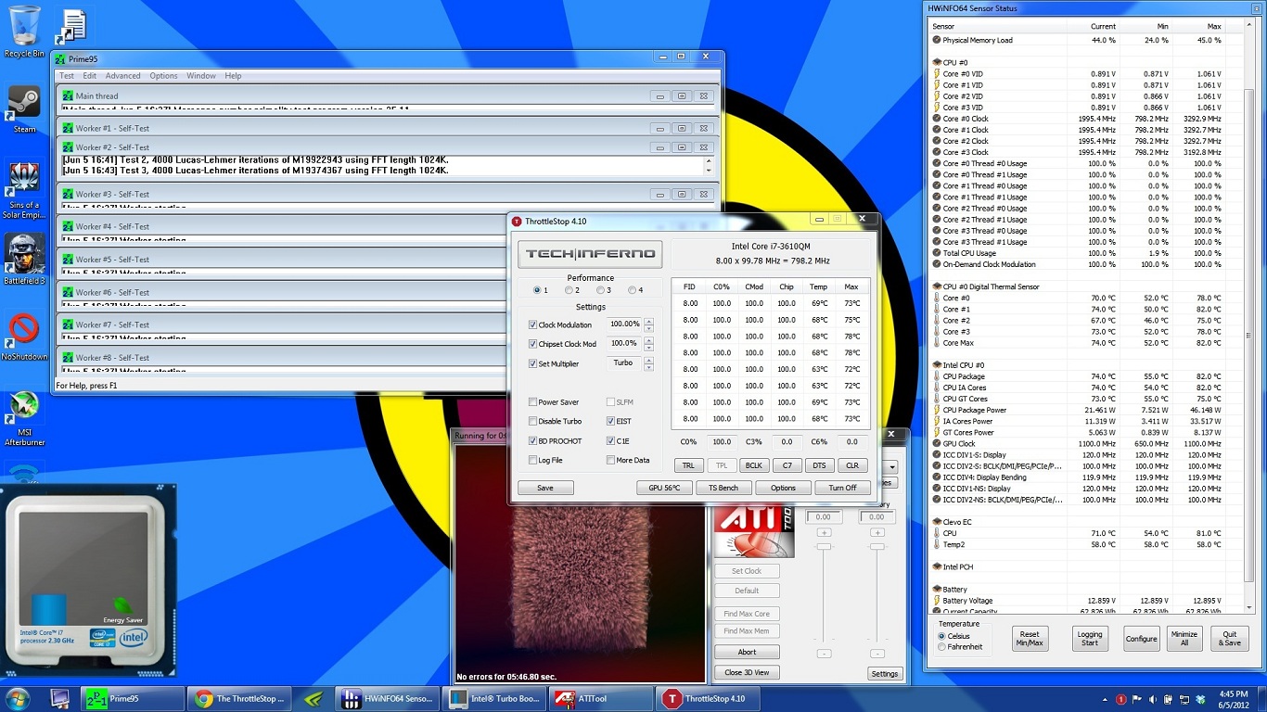Click the red tray notification icon
Screen dimensions: 1267x712
point(1120,698)
